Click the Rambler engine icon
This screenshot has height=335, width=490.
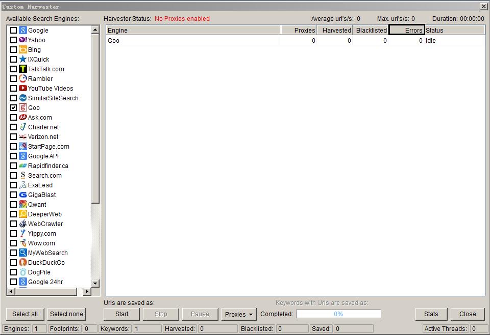[x=23, y=78]
